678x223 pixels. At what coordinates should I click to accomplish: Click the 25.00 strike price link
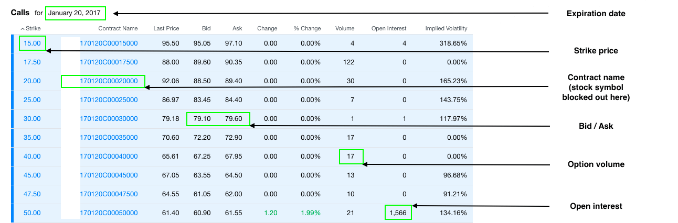pyautogui.click(x=32, y=100)
